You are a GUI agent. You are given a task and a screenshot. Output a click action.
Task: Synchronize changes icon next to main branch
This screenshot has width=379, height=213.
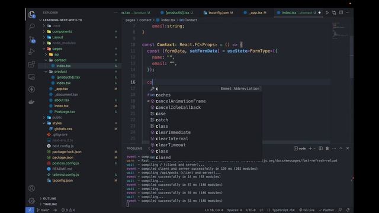click(x=55, y=210)
